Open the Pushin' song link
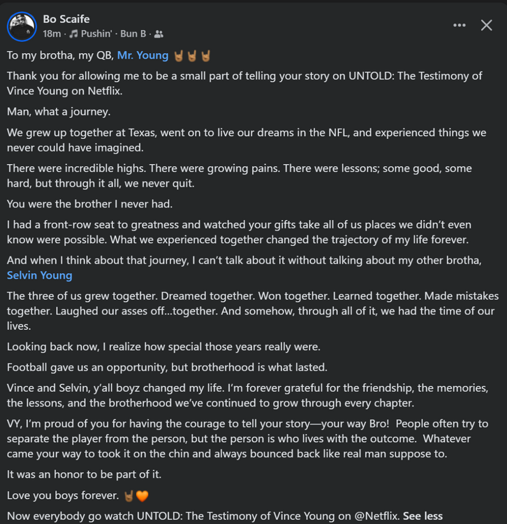Image resolution: width=507 pixels, height=524 pixels. point(96,34)
